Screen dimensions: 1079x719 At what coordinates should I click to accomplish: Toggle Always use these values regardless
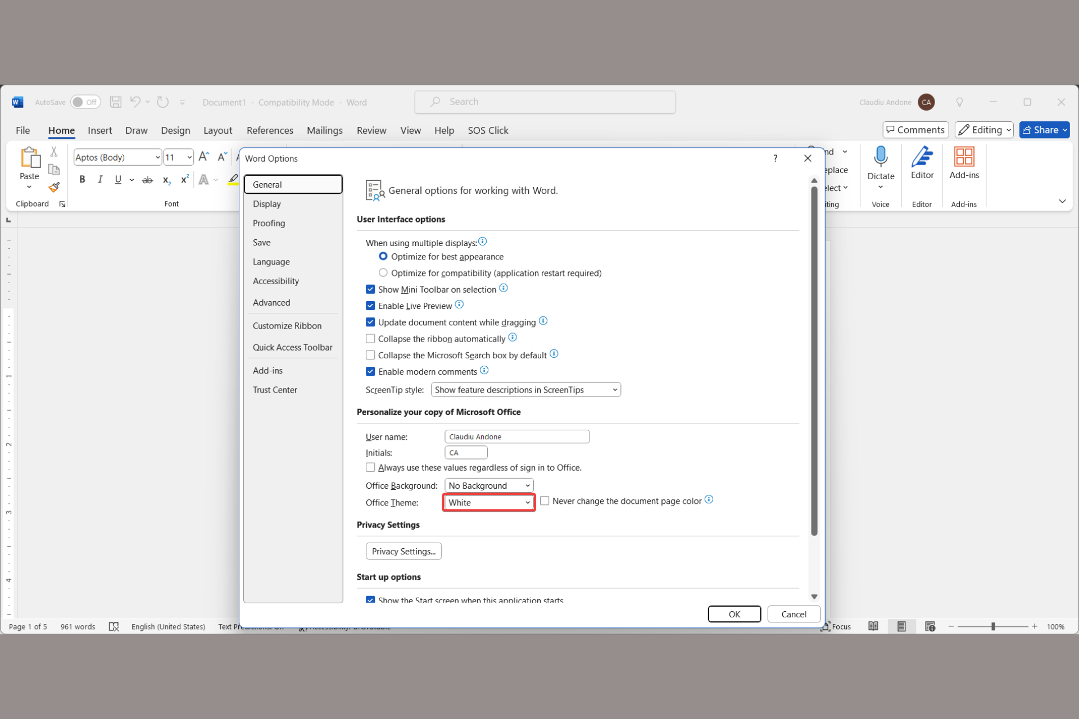(x=369, y=467)
